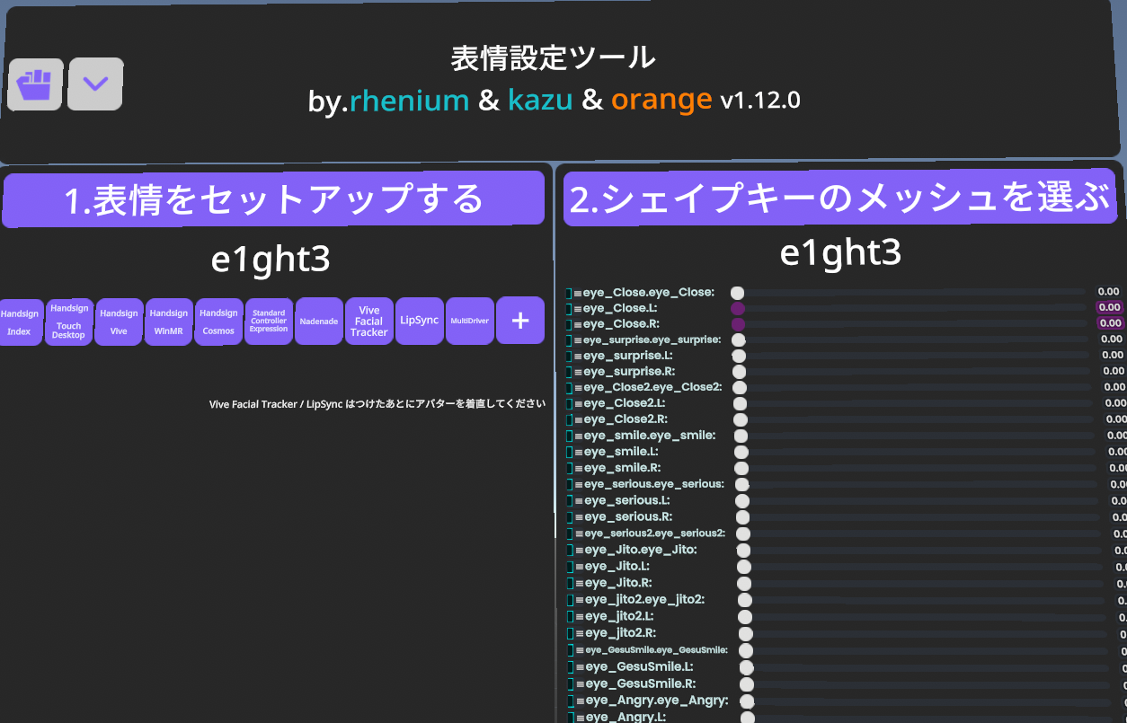Click the handle icon beside eye_GesuSmile.R
This screenshot has width=1127, height=723.
click(580, 684)
